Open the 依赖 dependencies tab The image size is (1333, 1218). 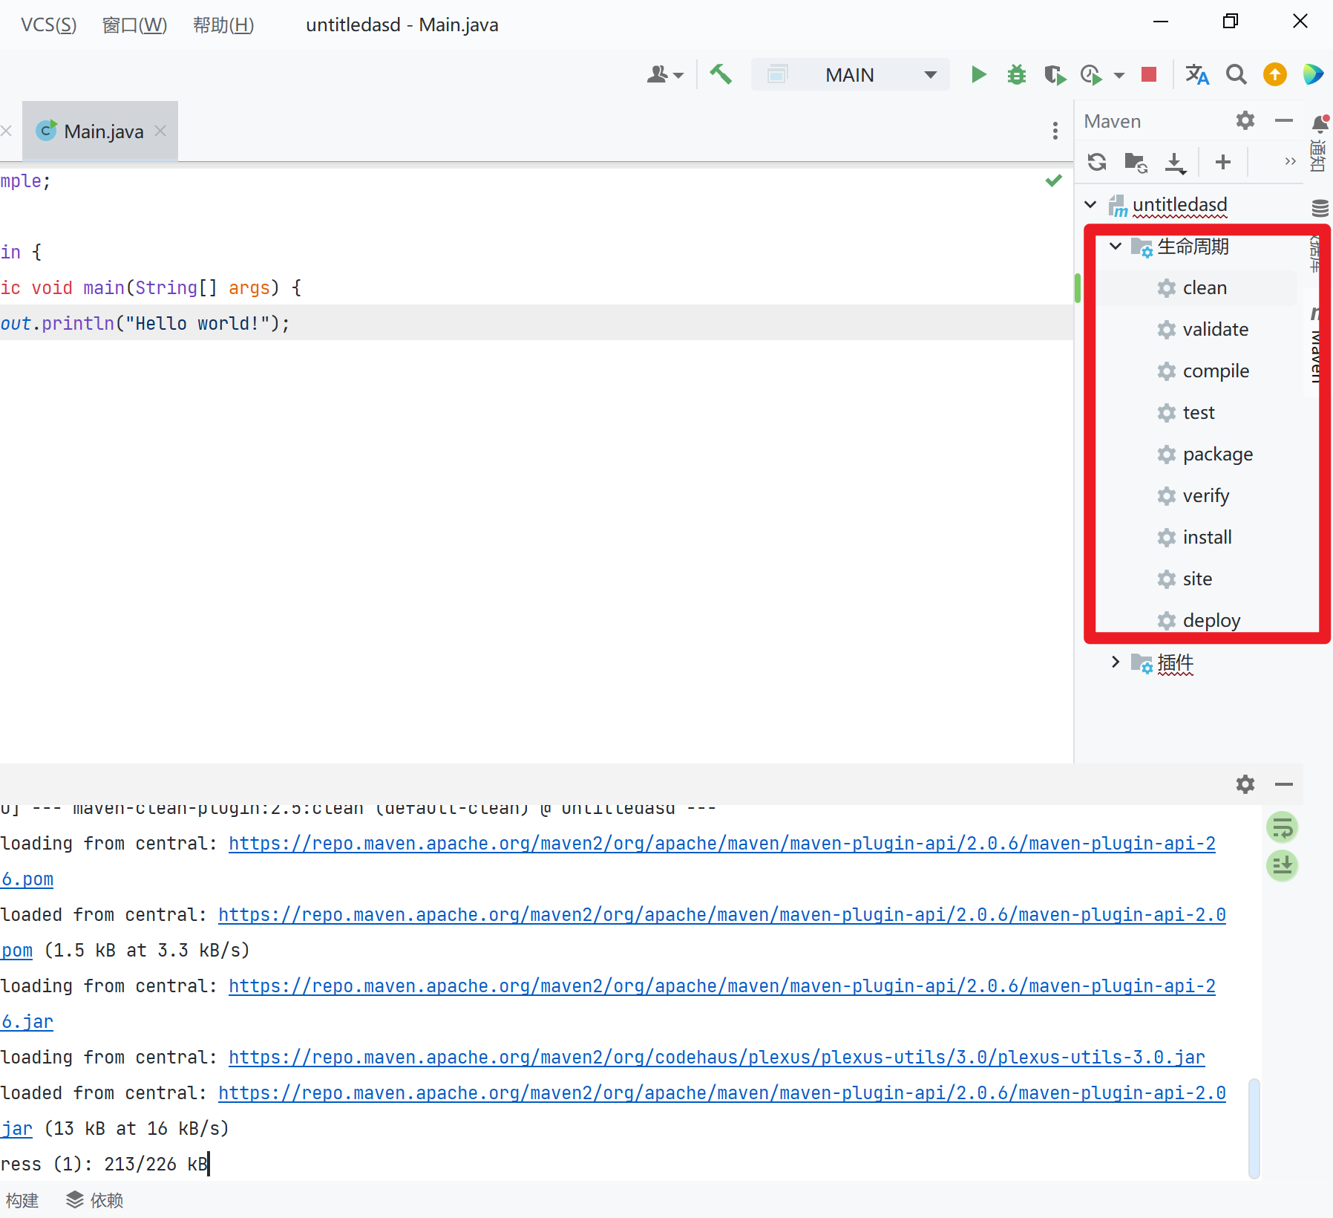point(95,1200)
